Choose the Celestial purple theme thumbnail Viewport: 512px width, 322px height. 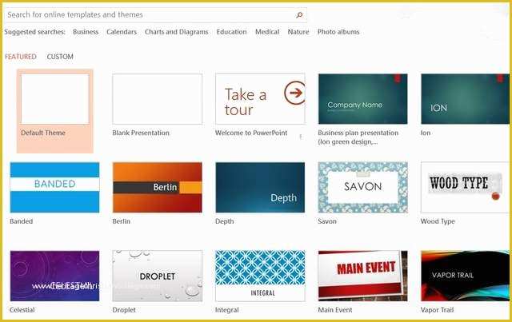click(x=55, y=276)
